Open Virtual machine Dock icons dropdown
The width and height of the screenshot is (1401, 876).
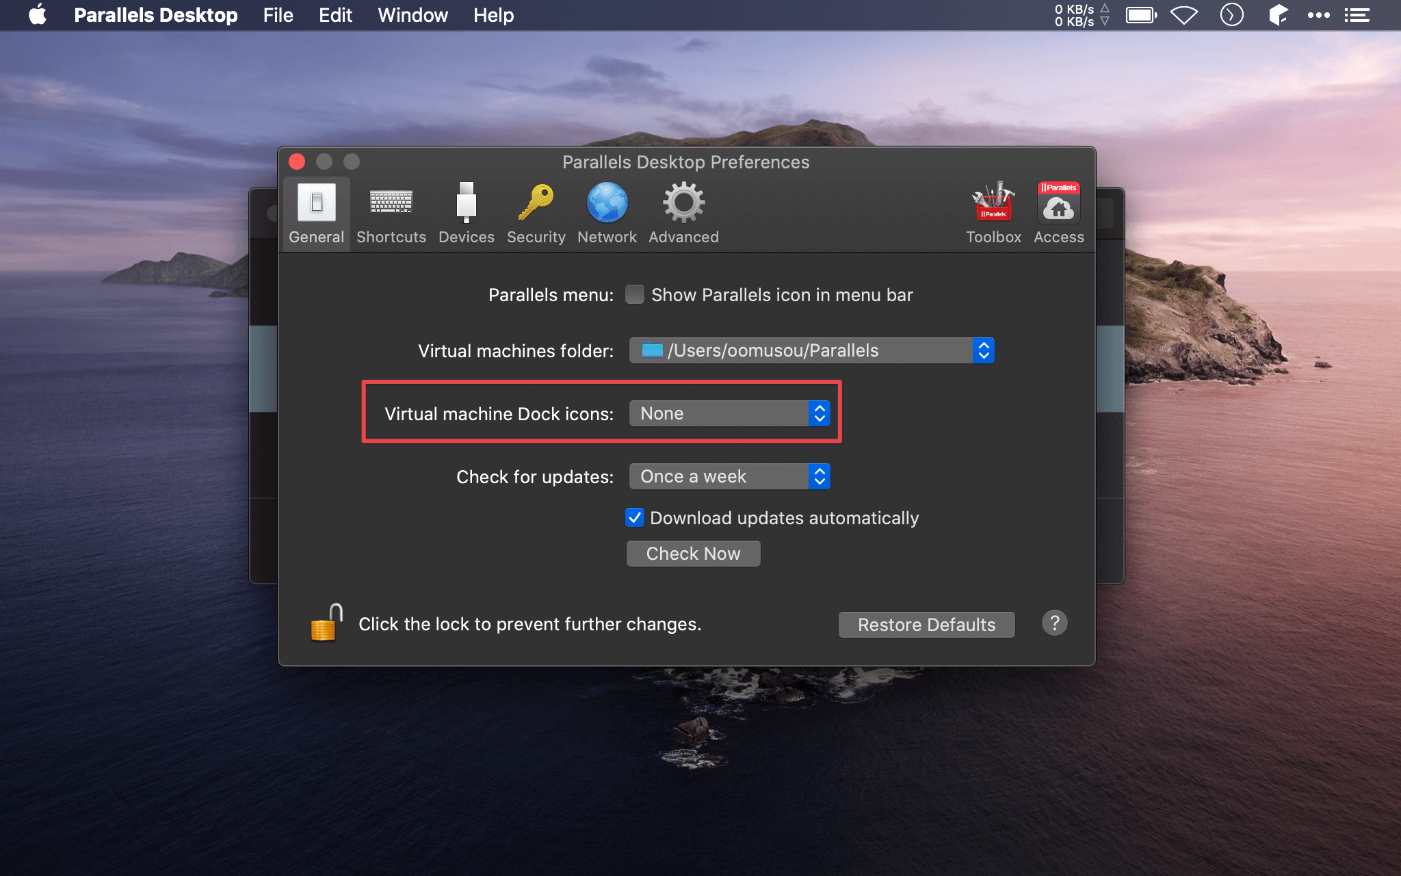[729, 413]
